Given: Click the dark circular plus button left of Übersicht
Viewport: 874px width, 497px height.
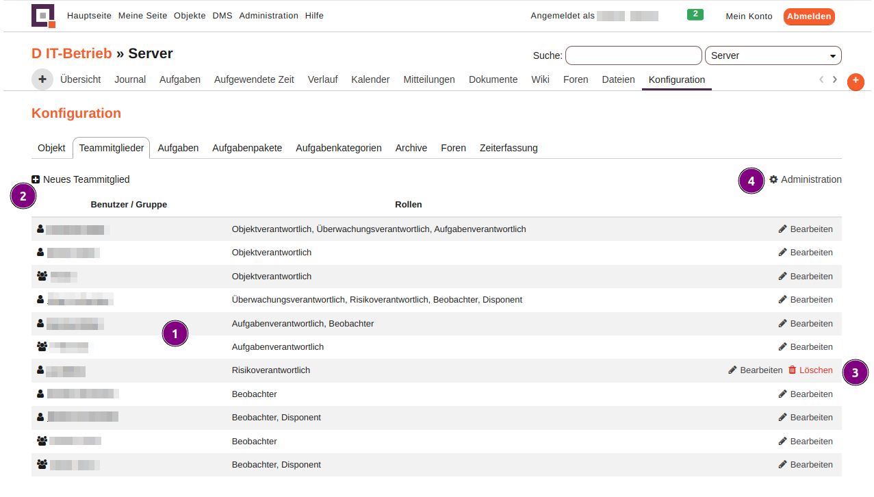Looking at the screenshot, I should pyautogui.click(x=42, y=79).
